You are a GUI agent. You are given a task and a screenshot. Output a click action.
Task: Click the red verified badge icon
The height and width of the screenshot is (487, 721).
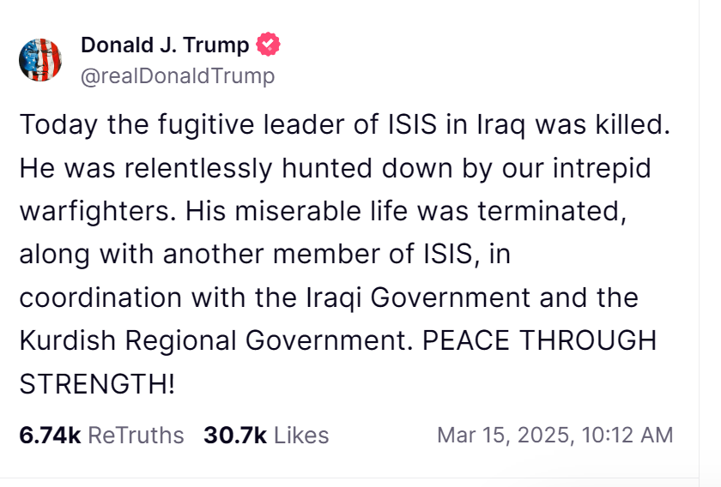[268, 45]
